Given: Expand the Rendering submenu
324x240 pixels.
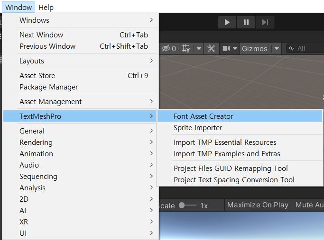Looking at the screenshot, I should coord(81,142).
